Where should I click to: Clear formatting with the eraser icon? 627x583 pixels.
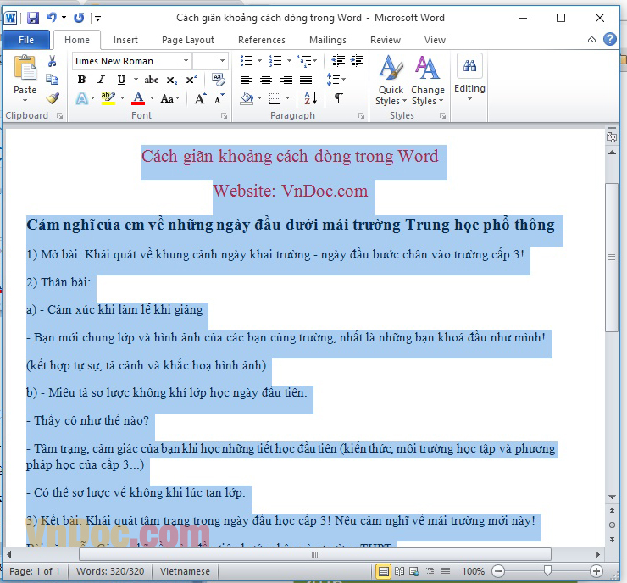click(219, 79)
